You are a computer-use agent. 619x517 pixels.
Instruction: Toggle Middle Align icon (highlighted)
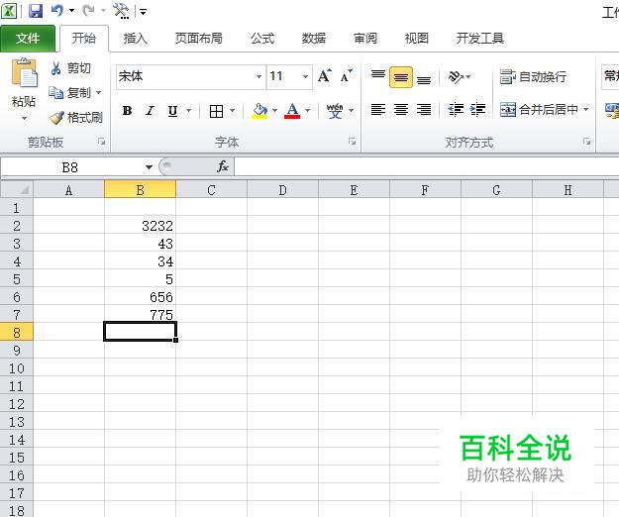point(401,76)
